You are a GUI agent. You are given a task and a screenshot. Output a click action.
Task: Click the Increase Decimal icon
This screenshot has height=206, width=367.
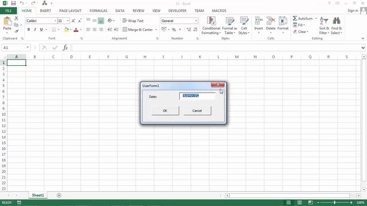point(189,30)
